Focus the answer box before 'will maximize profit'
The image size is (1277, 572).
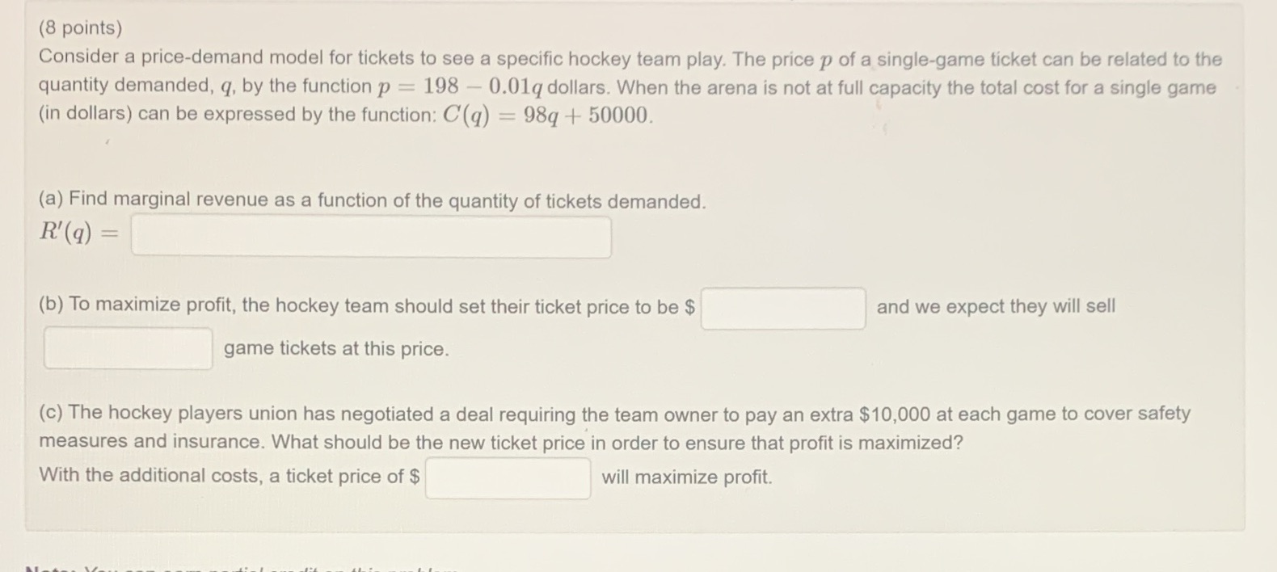click(x=508, y=478)
